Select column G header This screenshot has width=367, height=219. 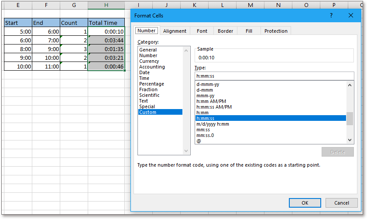point(74,5)
